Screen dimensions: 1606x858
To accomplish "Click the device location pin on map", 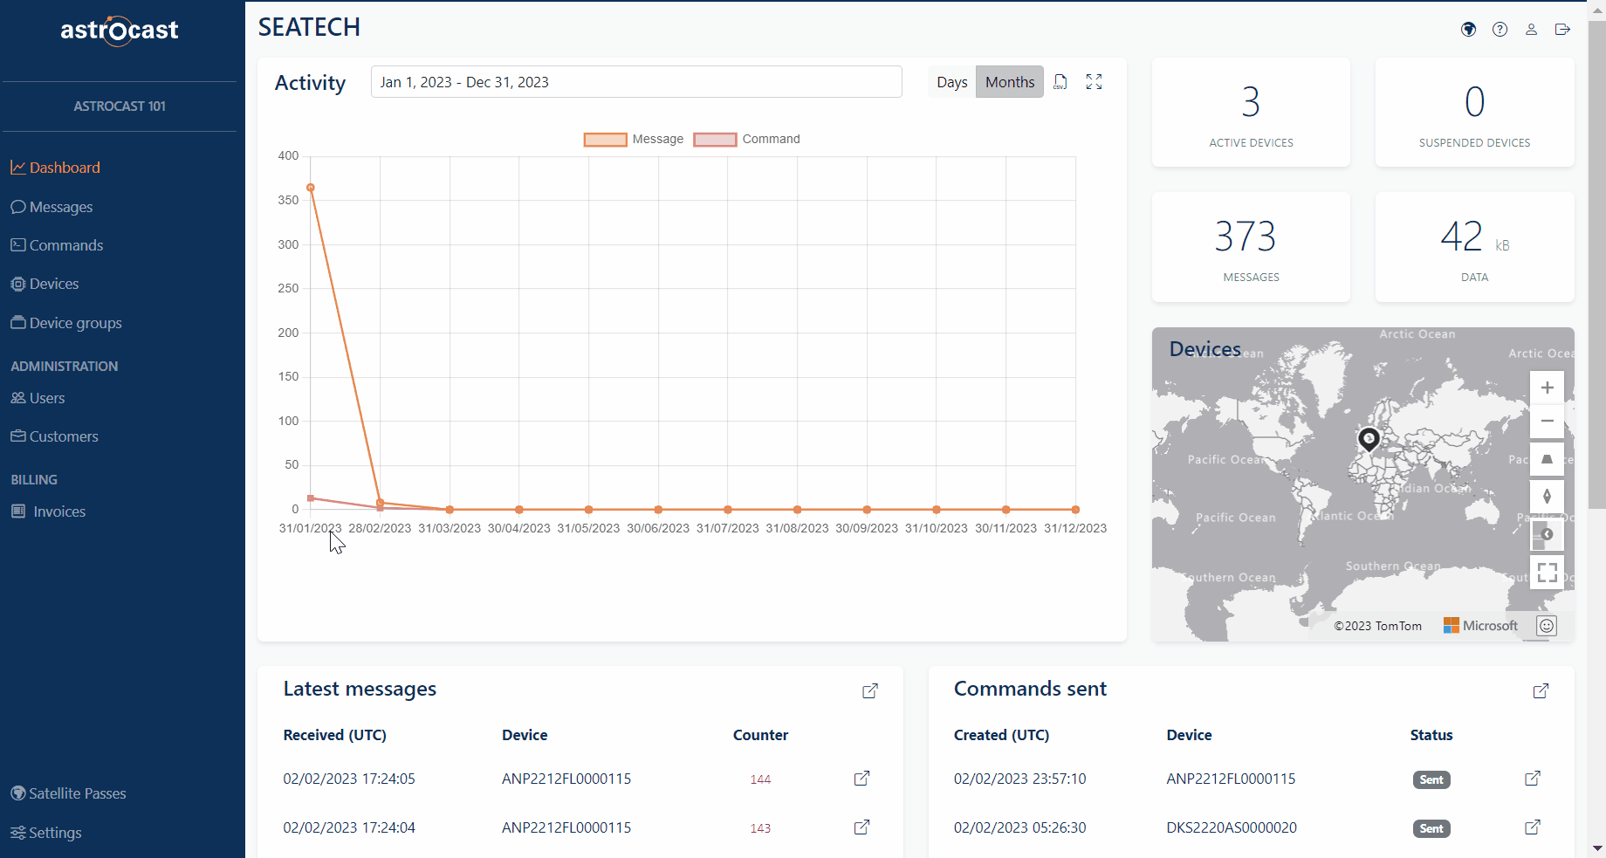I will coord(1369,438).
